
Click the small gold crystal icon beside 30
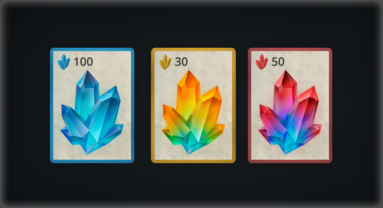point(165,62)
